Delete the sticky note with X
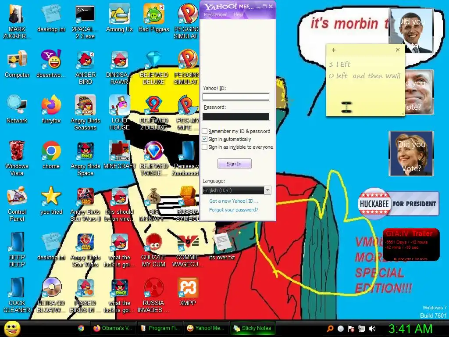 [397, 50]
